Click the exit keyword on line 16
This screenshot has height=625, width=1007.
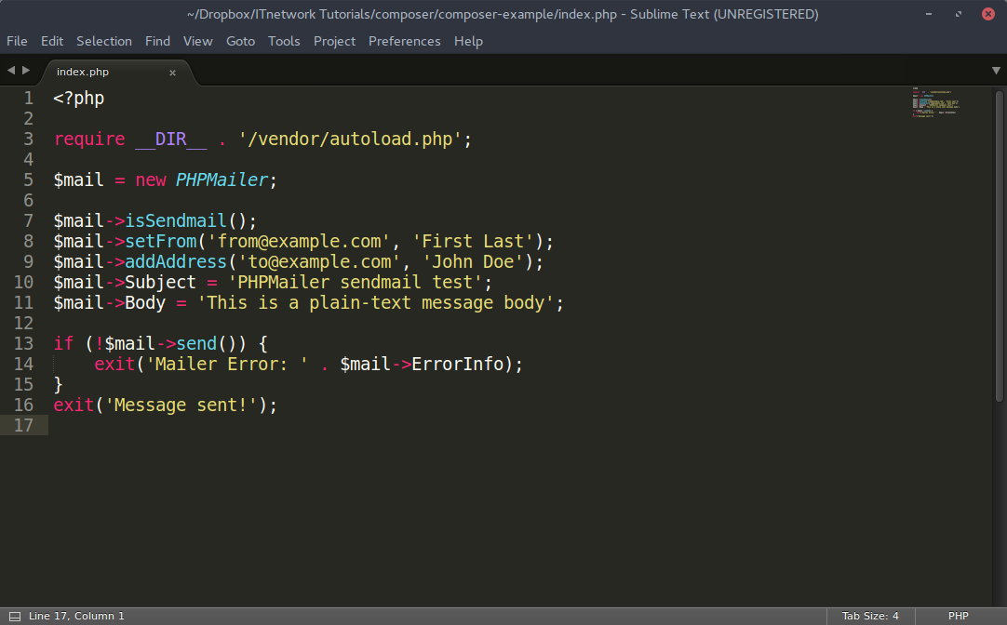[74, 406]
